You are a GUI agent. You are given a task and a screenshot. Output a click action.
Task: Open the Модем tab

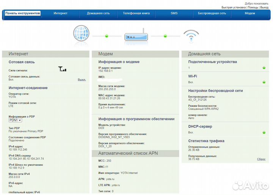[250, 13]
